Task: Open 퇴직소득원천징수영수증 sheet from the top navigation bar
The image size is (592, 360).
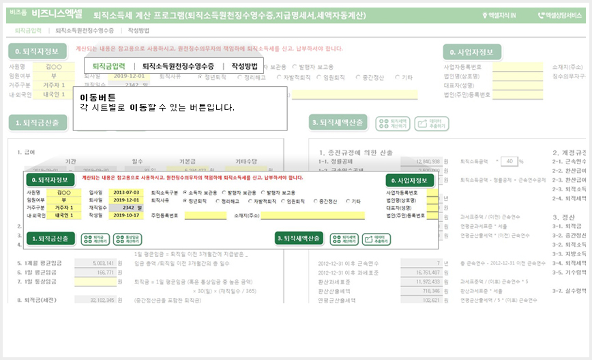Action: 85,31
